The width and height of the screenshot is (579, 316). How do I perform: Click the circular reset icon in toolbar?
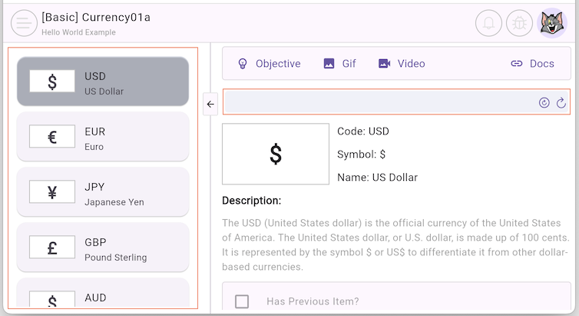pyautogui.click(x=544, y=103)
